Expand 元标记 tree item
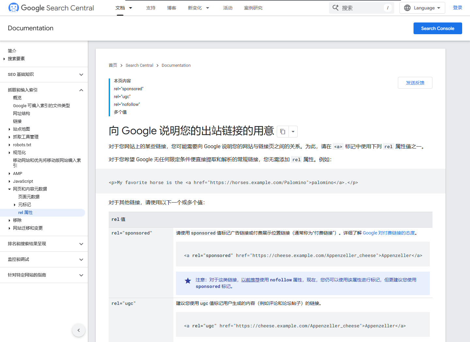 coord(14,205)
